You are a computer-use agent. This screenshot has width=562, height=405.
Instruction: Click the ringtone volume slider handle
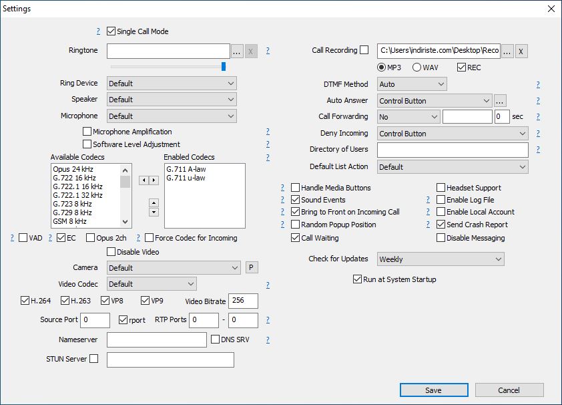coord(224,66)
